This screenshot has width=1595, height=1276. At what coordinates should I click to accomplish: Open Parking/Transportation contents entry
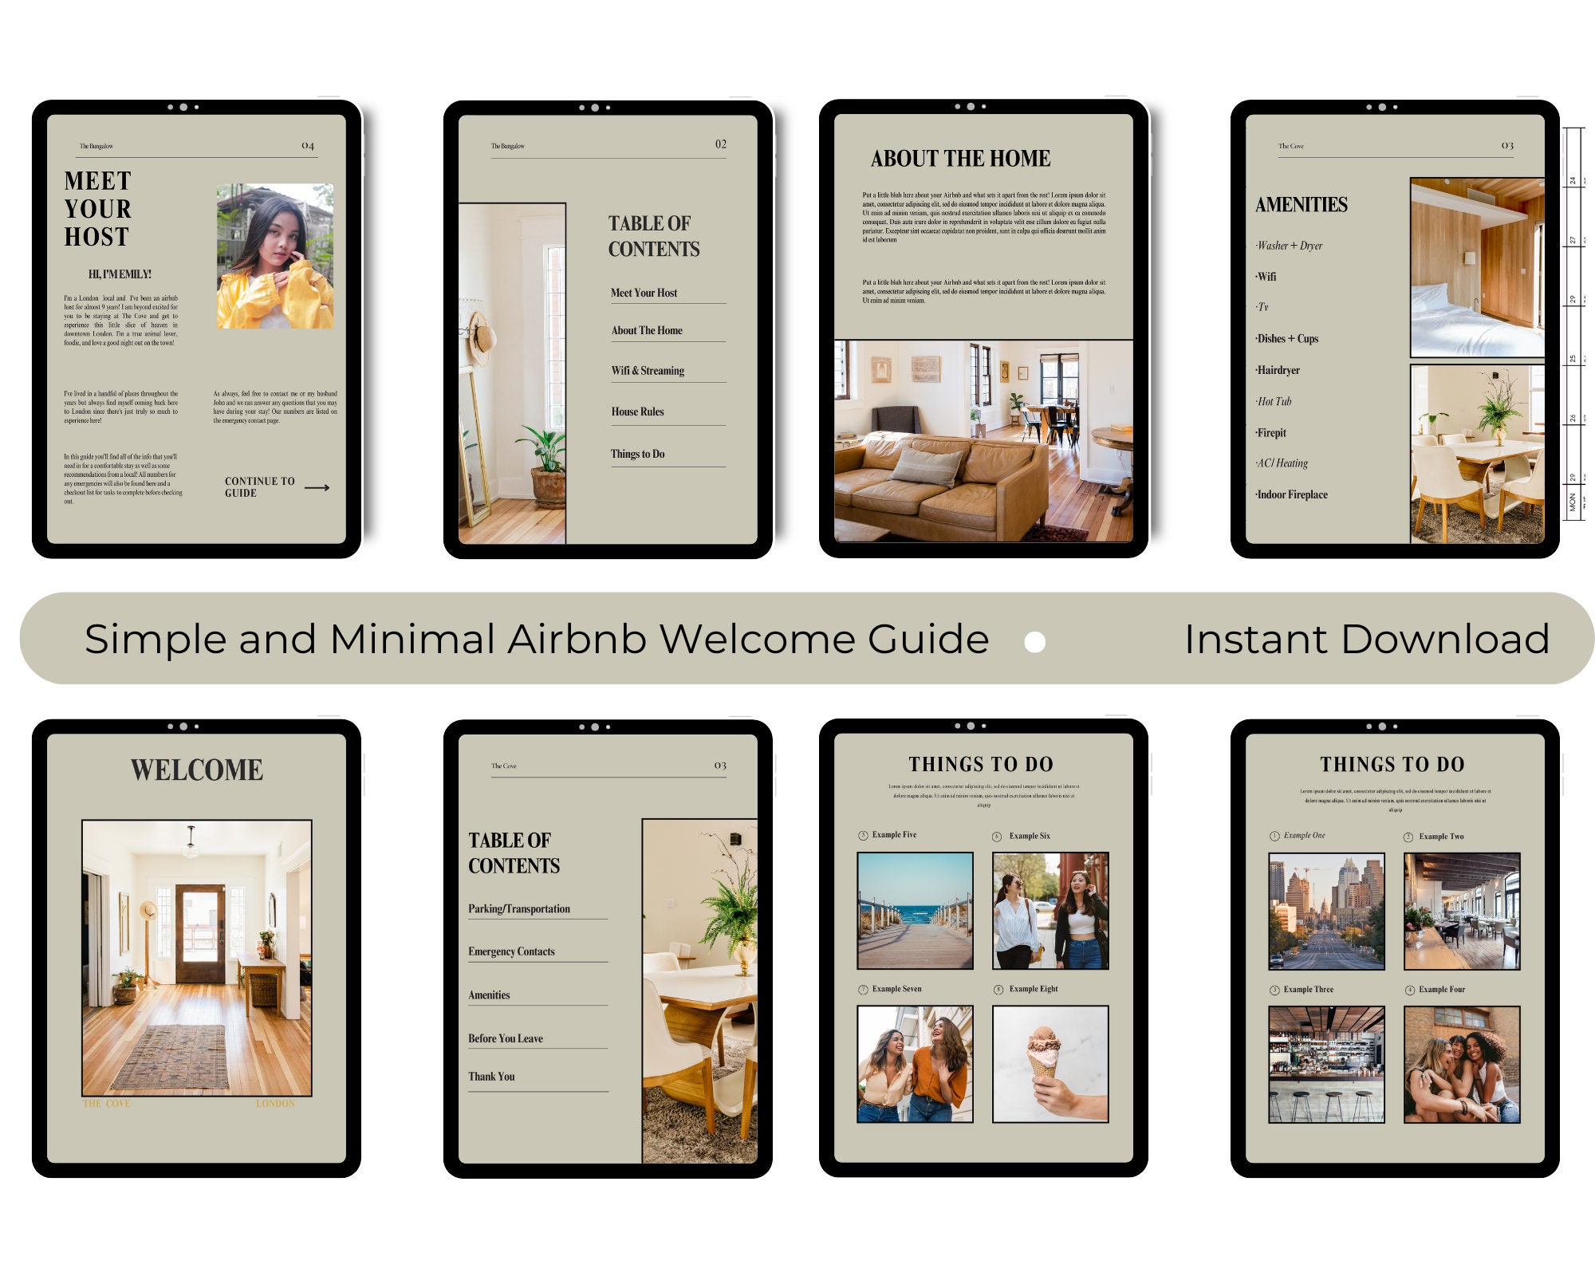(x=518, y=908)
